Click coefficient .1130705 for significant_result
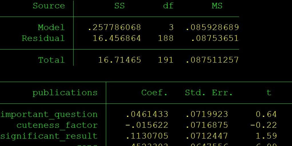This screenshot has height=146, width=292. (x=147, y=136)
